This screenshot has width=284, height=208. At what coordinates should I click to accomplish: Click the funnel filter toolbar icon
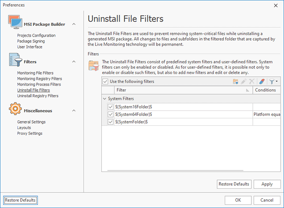(272, 81)
